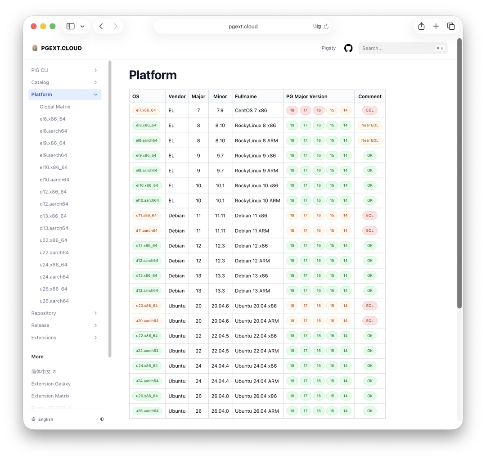Open Global Matrix in the sidebar
The image size is (486, 460).
(x=55, y=107)
